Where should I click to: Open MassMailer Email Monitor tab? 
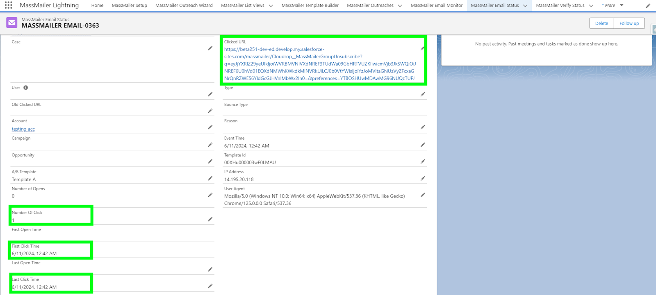click(x=437, y=5)
